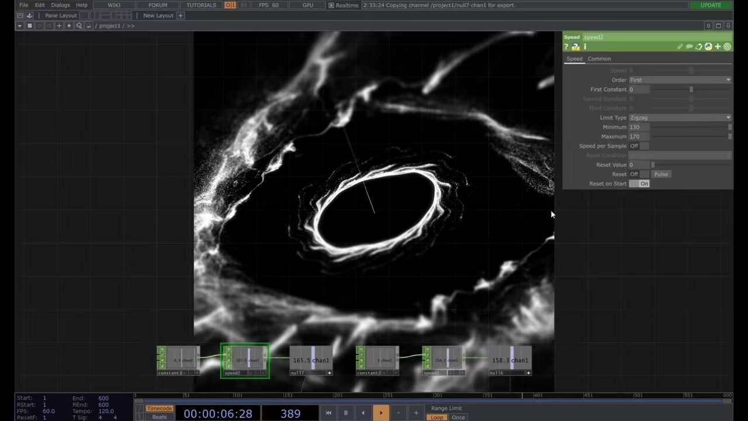Click the target circle icon in parameters
The image size is (748, 421).
(727, 47)
